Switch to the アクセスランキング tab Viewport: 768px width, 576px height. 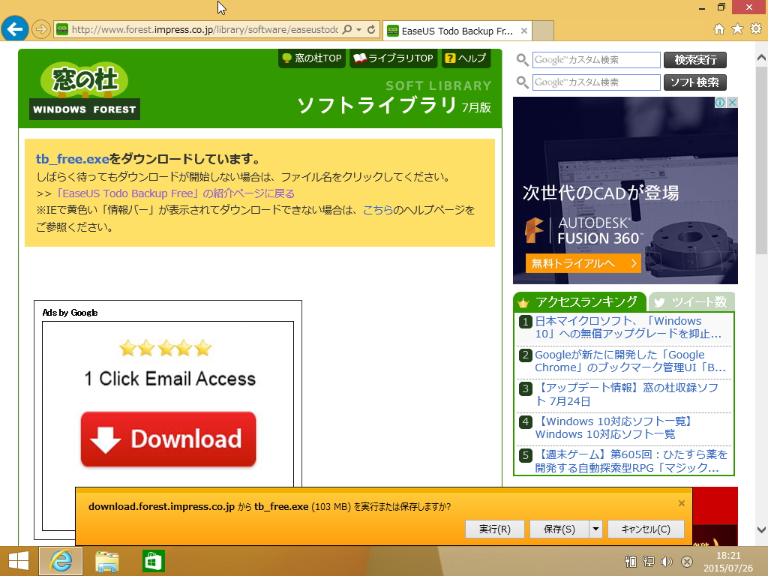[577, 301]
